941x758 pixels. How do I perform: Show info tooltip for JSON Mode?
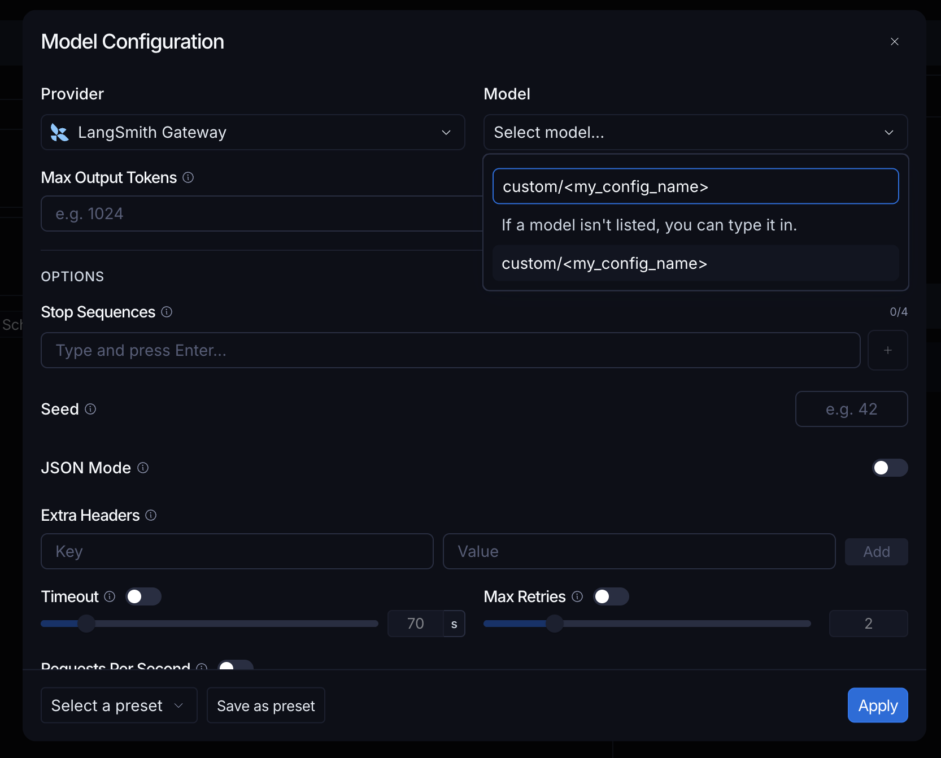click(143, 468)
